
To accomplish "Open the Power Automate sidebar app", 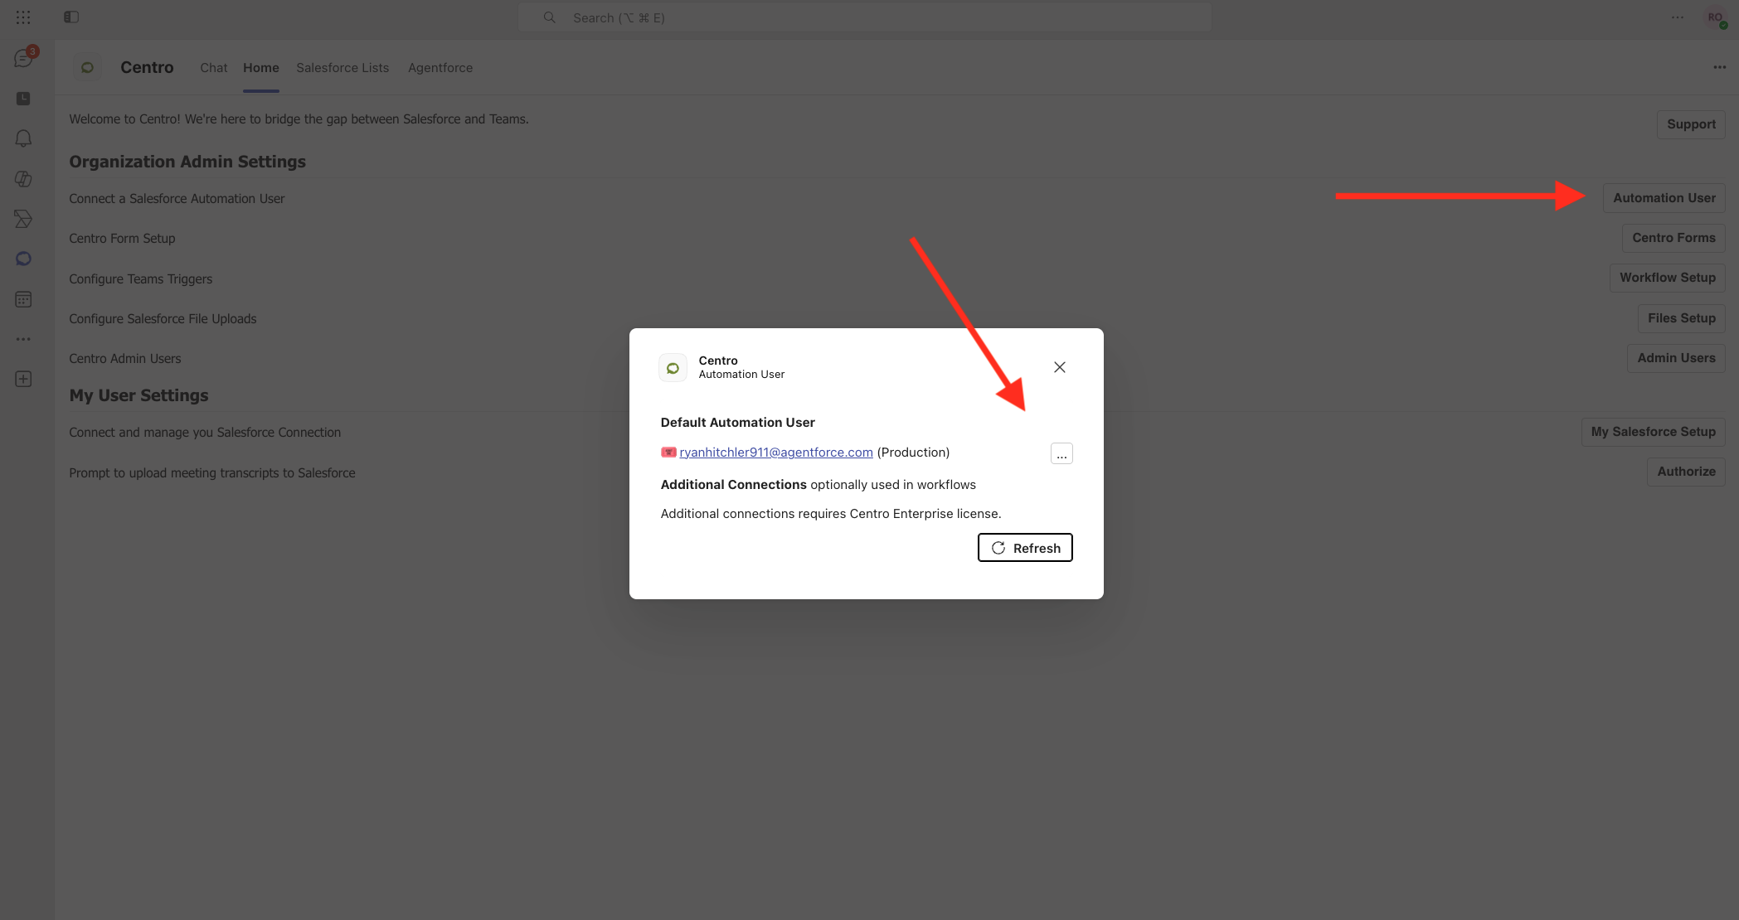I will pos(23,219).
